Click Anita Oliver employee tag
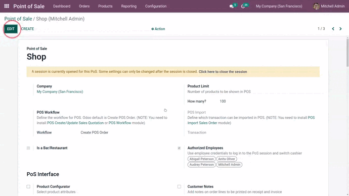This screenshot has width=349, height=196. click(x=227, y=159)
